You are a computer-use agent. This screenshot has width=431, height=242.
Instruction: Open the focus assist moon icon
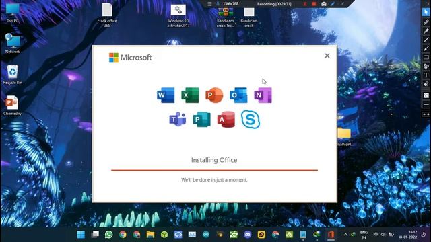tap(424, 235)
